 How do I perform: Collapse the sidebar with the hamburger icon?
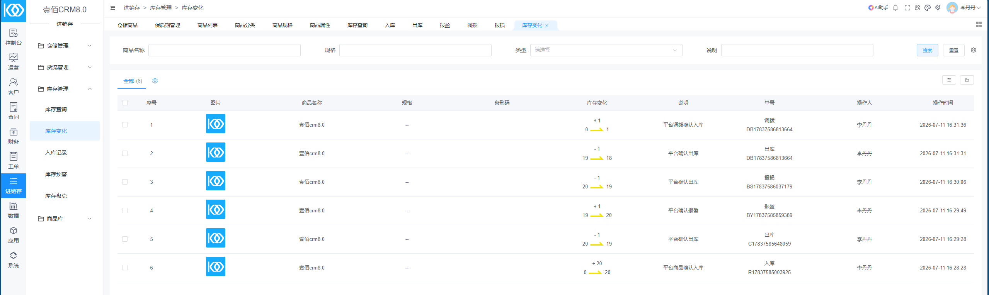click(x=113, y=8)
